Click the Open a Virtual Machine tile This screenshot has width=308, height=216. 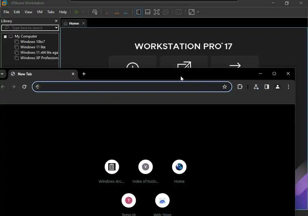pyautogui.click(x=184, y=62)
